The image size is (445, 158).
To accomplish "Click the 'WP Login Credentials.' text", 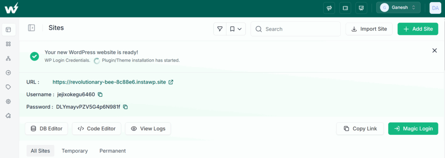I will pos(67,61).
